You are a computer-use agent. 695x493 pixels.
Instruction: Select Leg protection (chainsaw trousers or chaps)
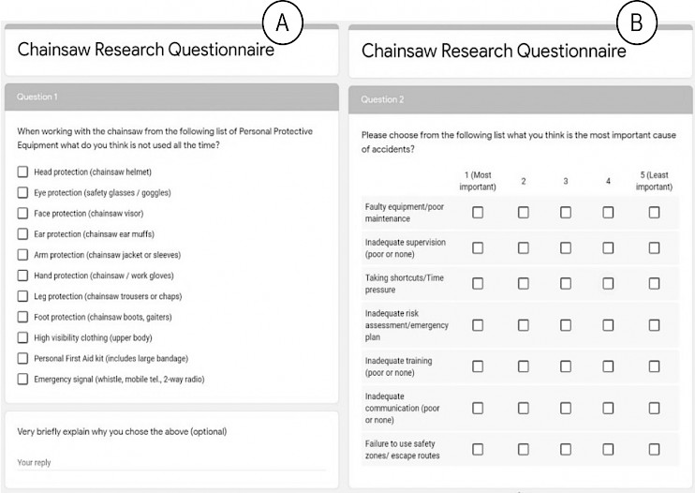coord(22,296)
